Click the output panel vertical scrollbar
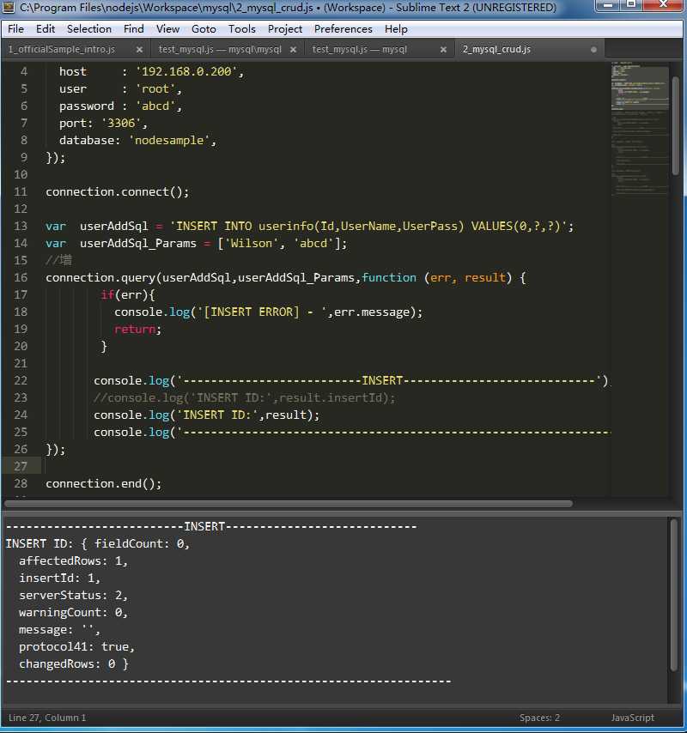 [x=674, y=595]
